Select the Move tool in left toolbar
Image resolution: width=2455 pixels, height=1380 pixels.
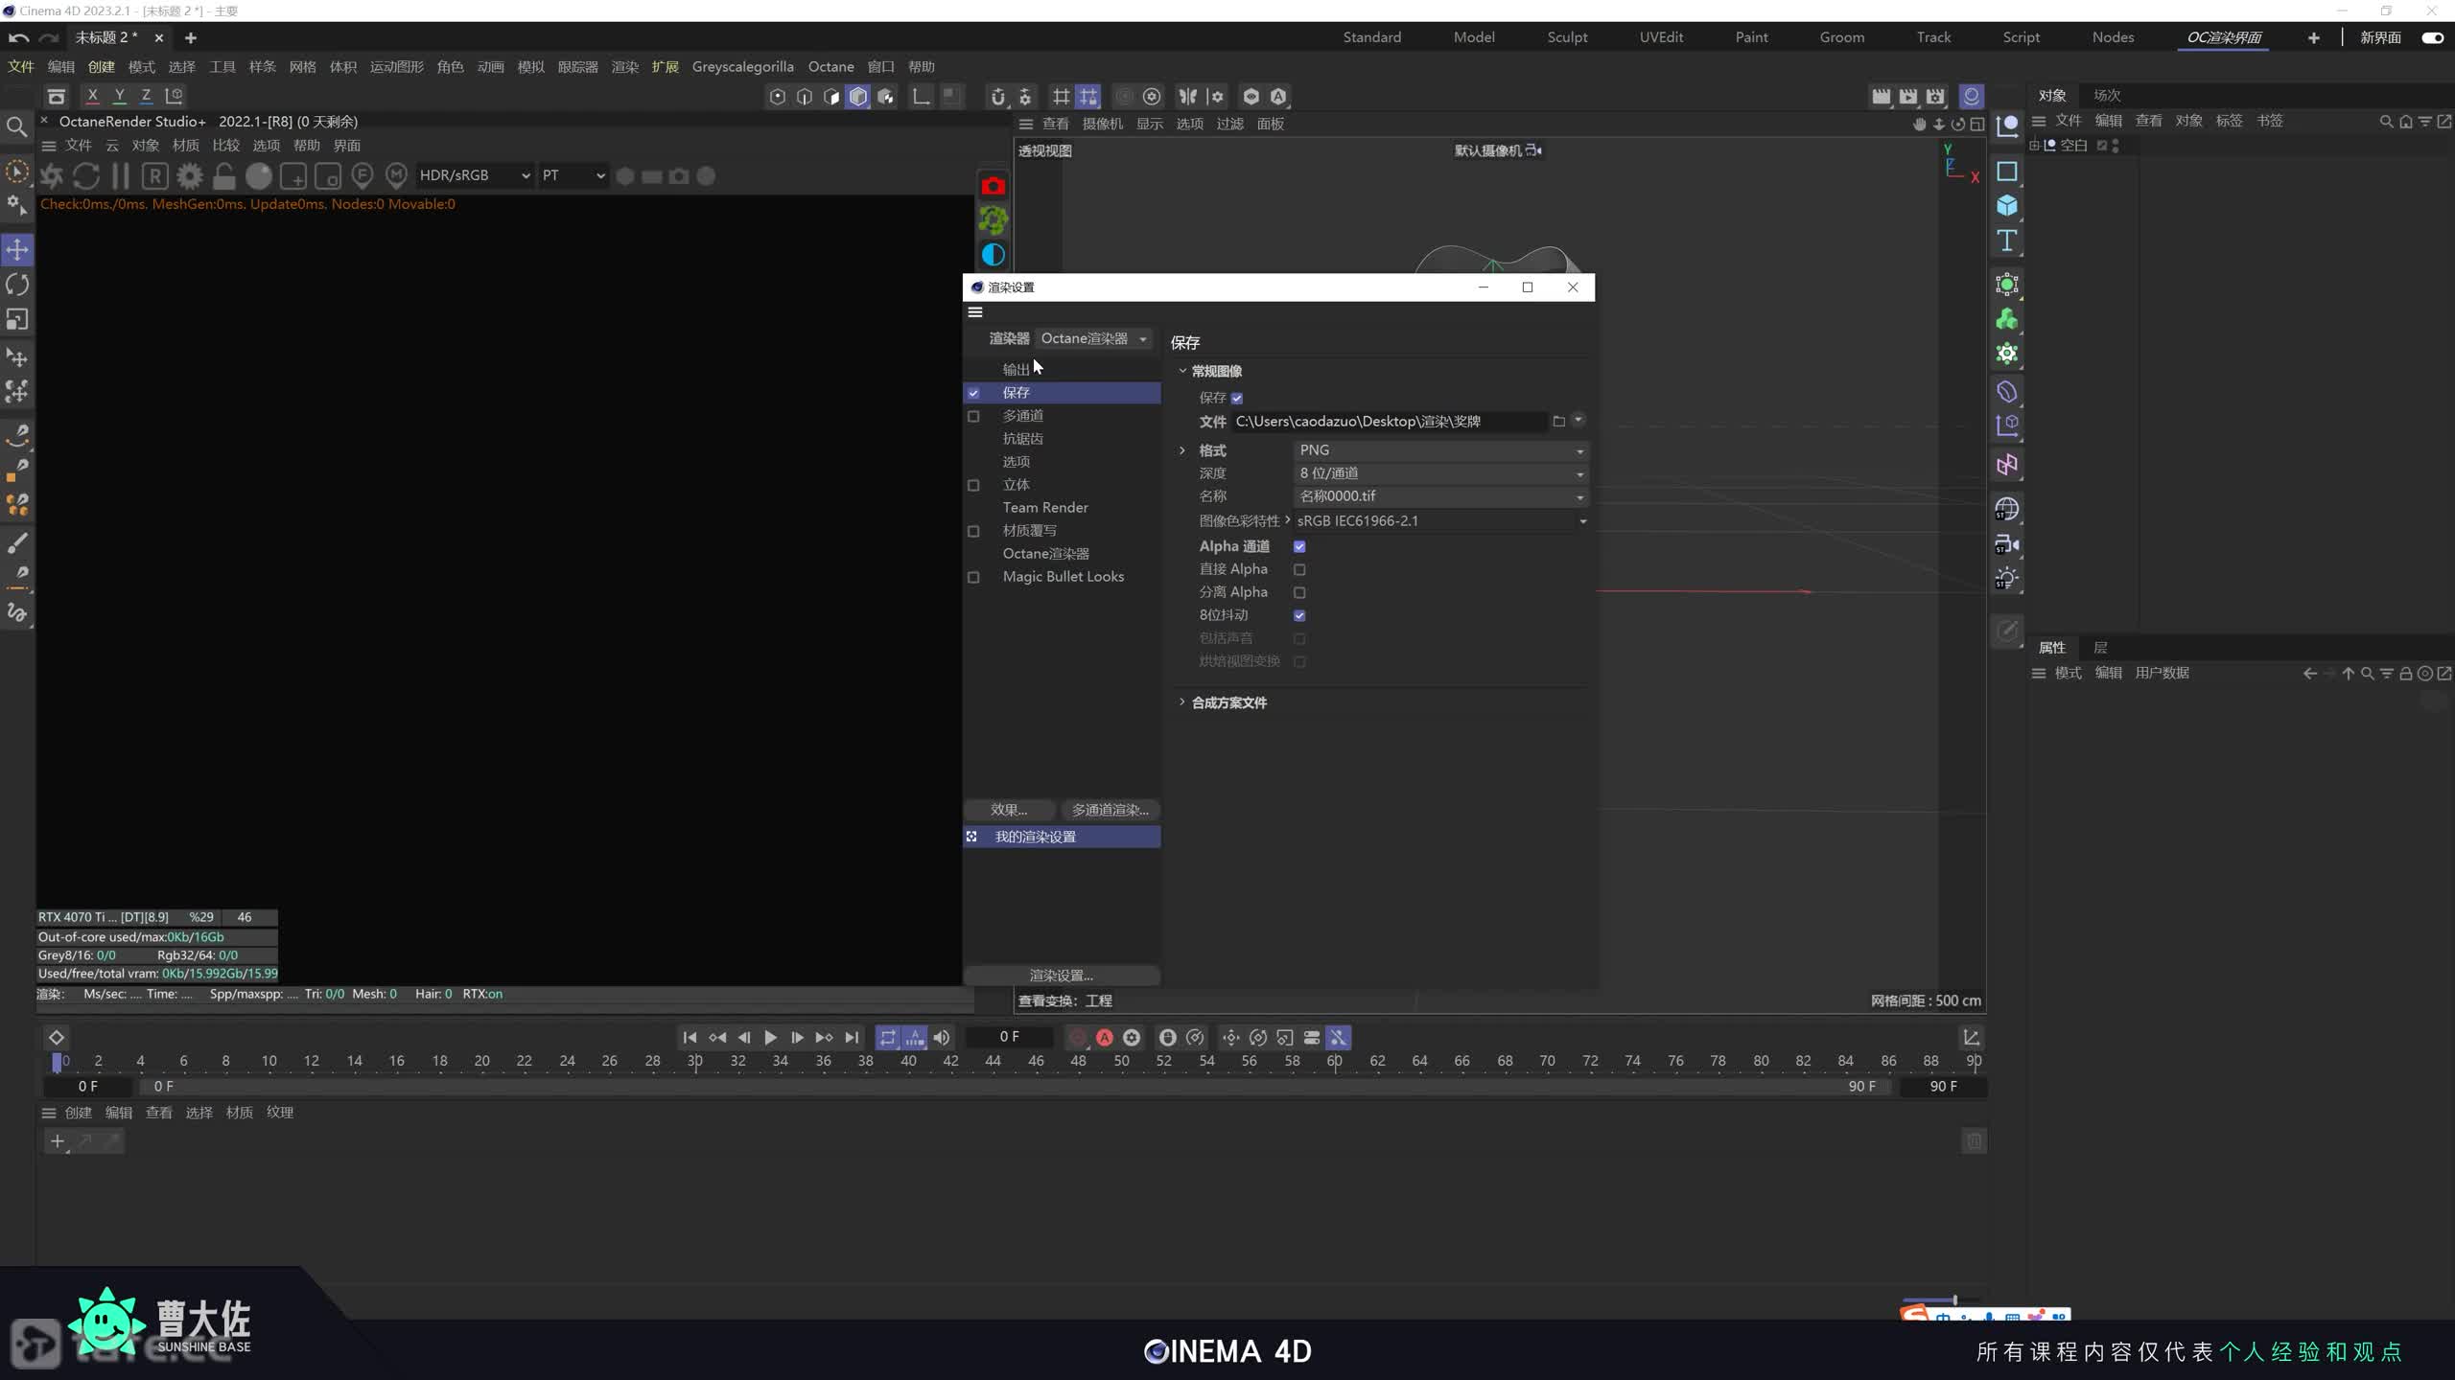pyautogui.click(x=17, y=250)
